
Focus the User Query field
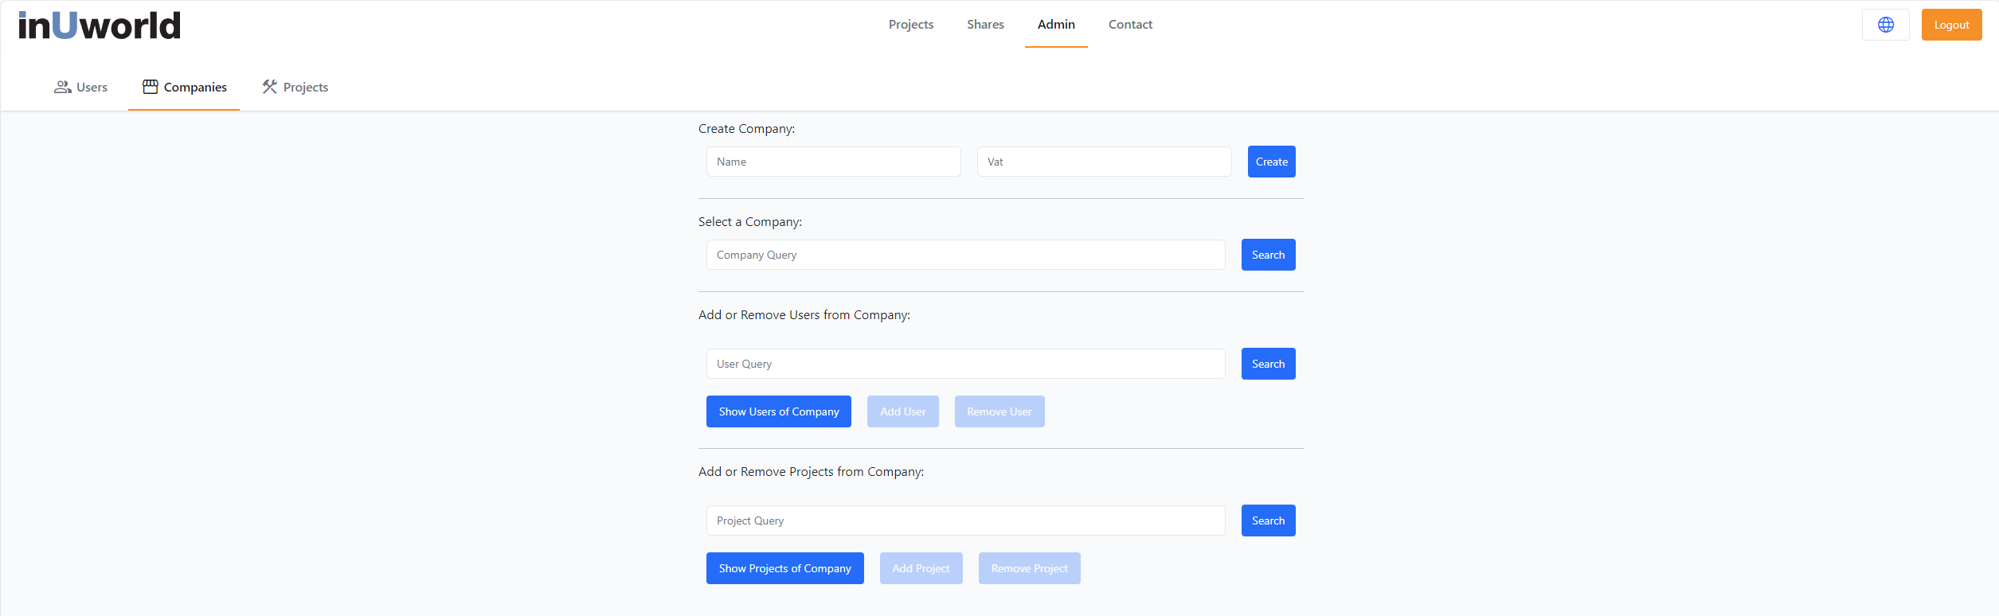point(965,364)
